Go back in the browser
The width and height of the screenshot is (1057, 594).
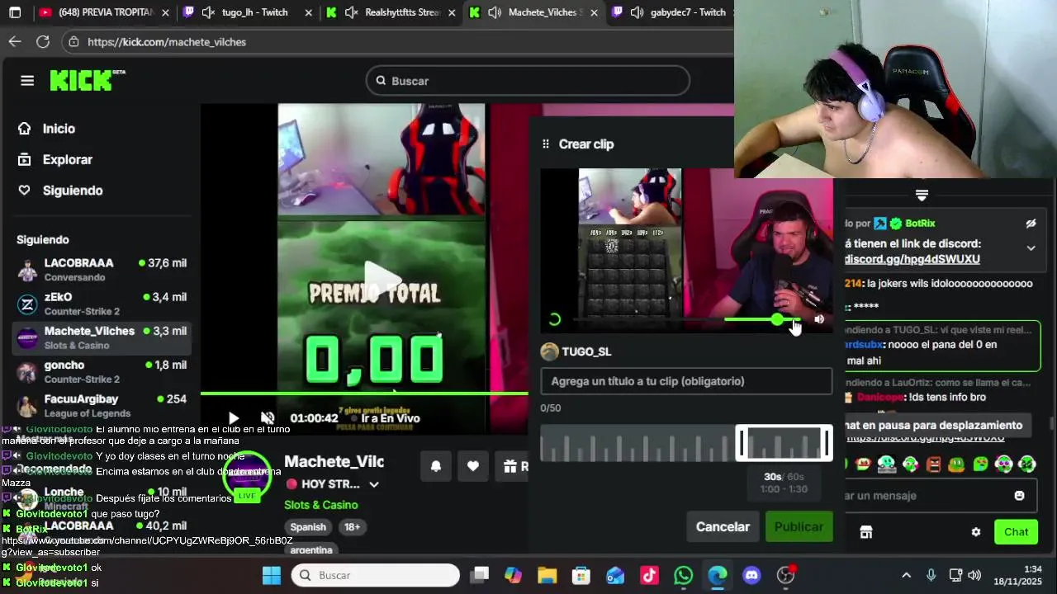click(x=15, y=41)
